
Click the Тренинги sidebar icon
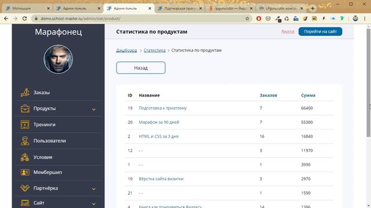coord(25,125)
